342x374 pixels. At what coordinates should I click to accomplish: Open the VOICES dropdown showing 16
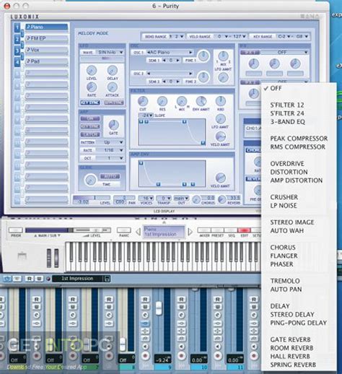[146, 199]
